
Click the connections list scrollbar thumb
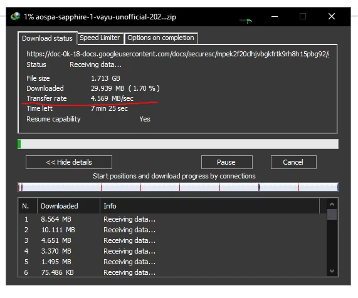(332, 215)
